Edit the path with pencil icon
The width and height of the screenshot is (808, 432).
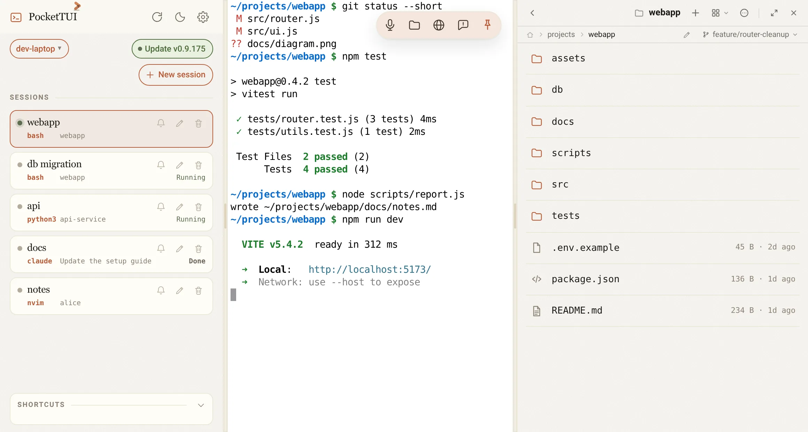pyautogui.click(x=687, y=34)
